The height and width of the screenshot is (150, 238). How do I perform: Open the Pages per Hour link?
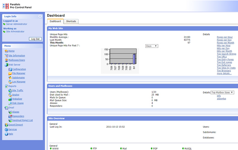tap(225, 37)
